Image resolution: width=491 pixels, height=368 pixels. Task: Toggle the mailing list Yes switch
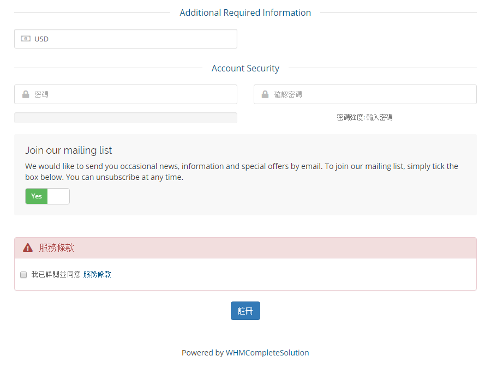(x=47, y=196)
